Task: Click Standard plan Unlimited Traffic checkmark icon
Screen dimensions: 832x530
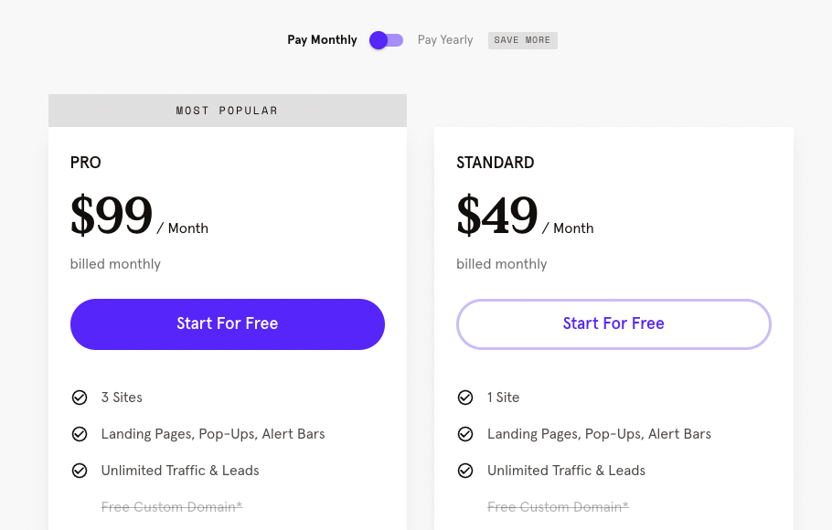Action: pos(465,471)
